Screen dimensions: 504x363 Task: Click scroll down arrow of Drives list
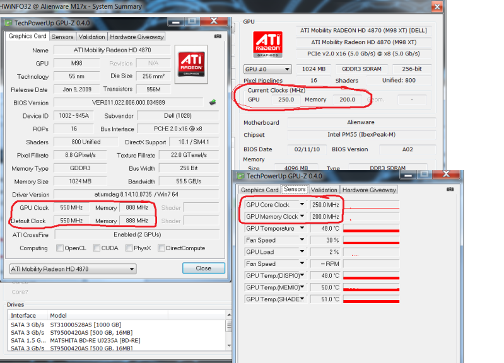pyautogui.click(x=229, y=345)
